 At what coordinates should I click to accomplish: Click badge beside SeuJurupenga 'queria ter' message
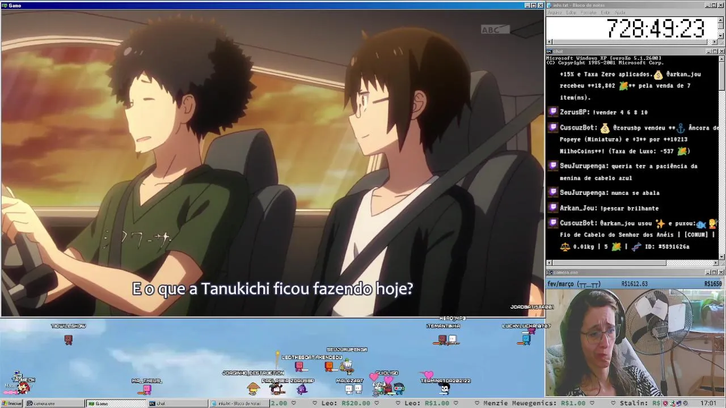pos(554,166)
